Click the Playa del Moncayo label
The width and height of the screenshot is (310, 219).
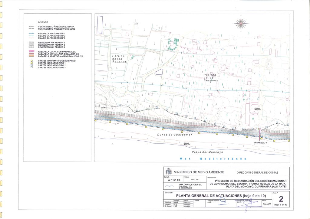tap(207, 152)
